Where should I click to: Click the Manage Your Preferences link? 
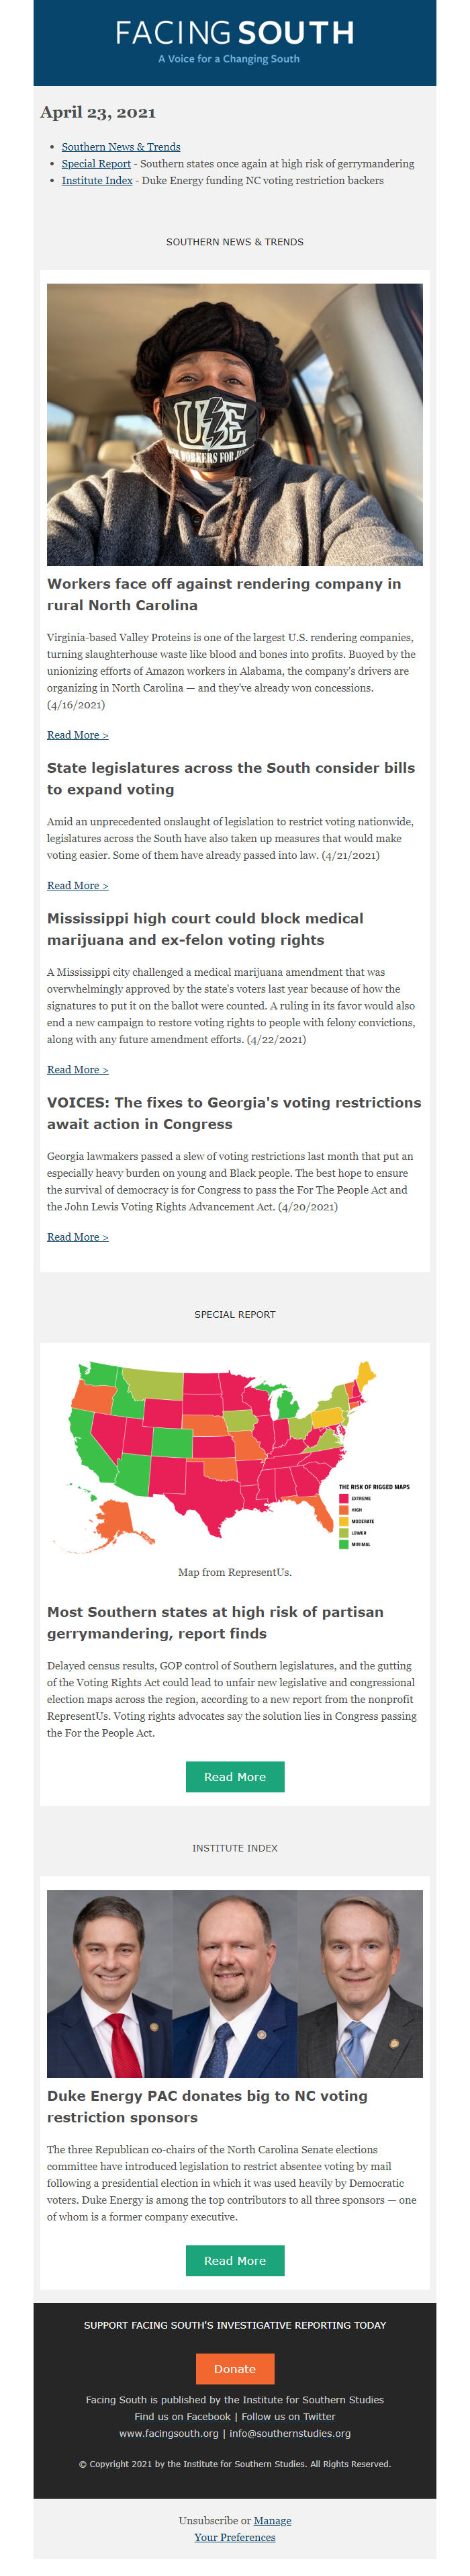pos(243,2529)
